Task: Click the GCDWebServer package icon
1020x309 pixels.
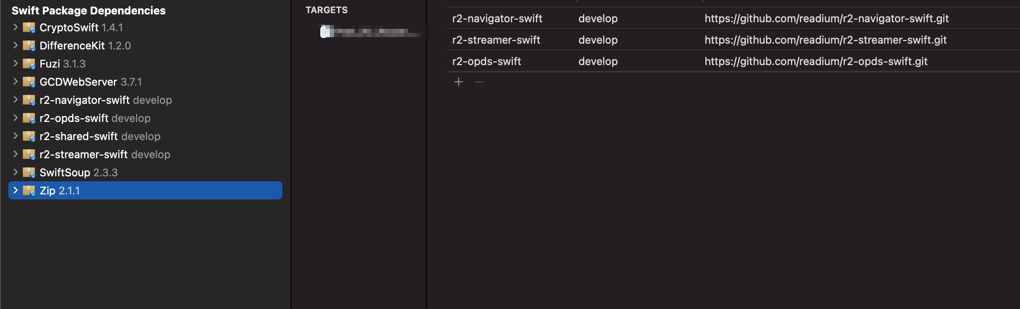Action: pos(29,82)
